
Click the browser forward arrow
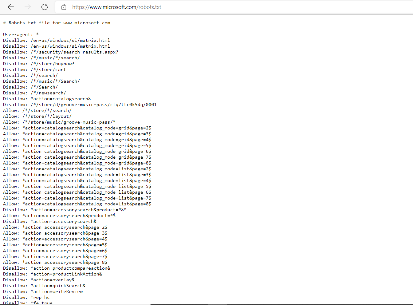coord(28,7)
